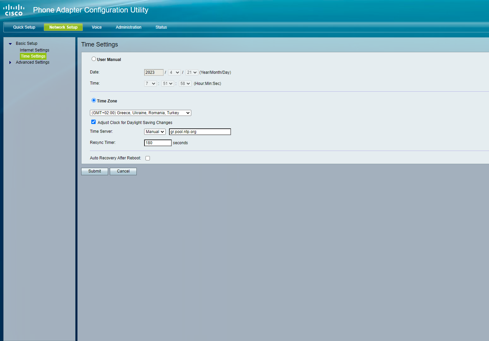
Task: Switch to the Quick Setup tab
Action: tap(24, 27)
